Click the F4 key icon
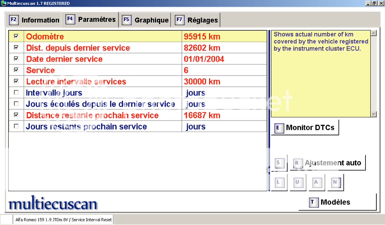 pyautogui.click(x=70, y=19)
